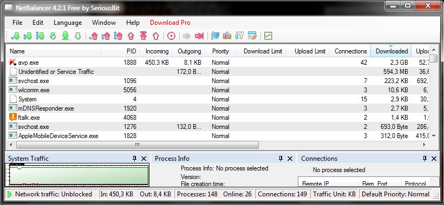The height and width of the screenshot is (205, 444).
Task: Click the red upload arrow with top bar icon
Action: (x=143, y=36)
